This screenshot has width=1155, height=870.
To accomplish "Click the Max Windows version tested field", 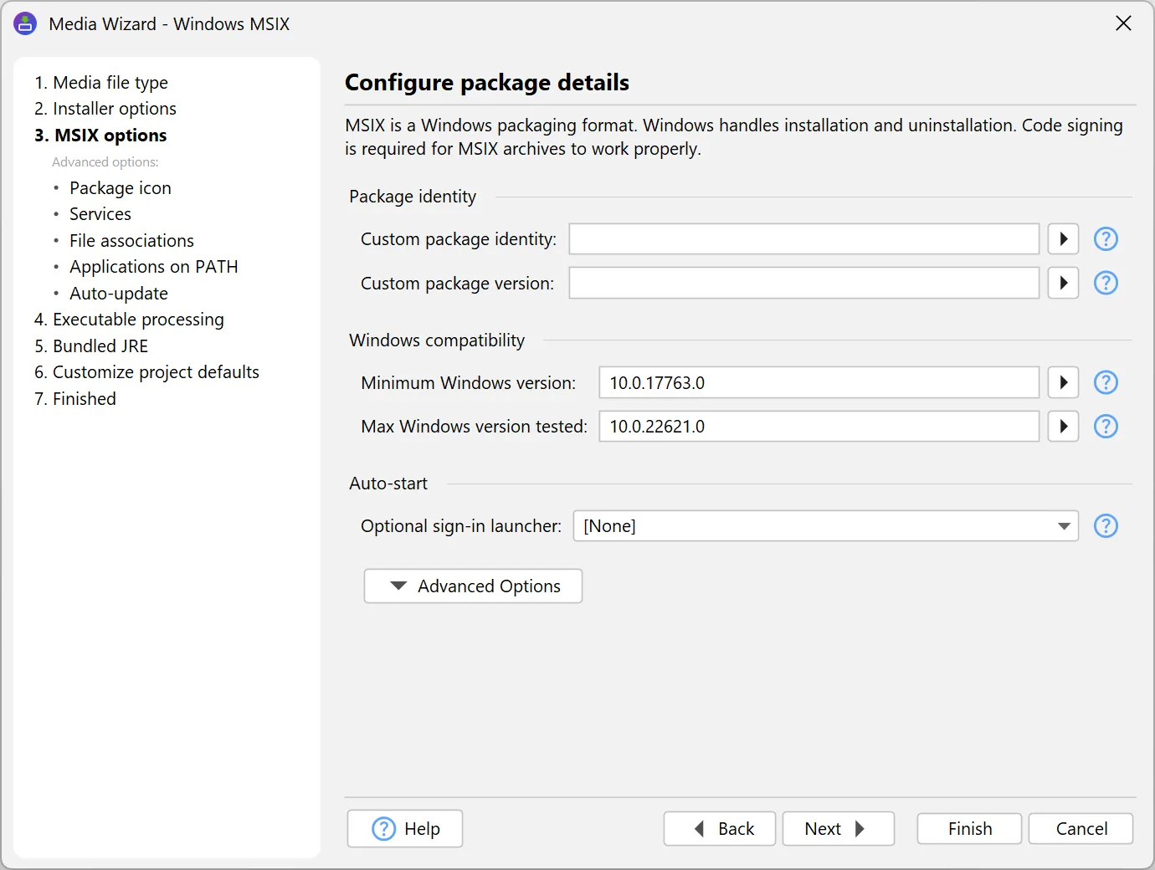I will (x=819, y=427).
